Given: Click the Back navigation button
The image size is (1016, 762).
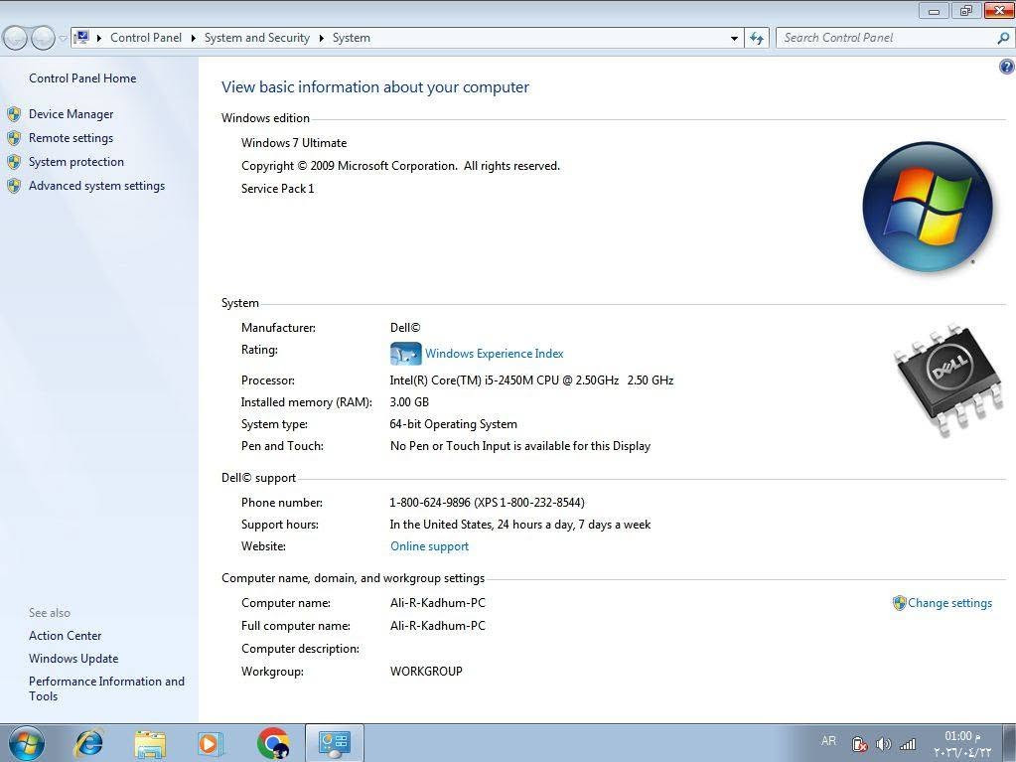Looking at the screenshot, I should click(16, 38).
